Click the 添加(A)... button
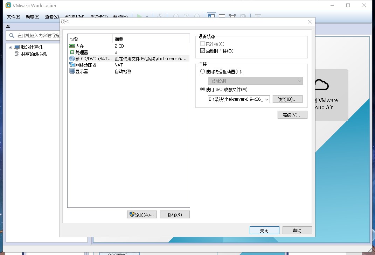375x255 pixels. coord(142,215)
